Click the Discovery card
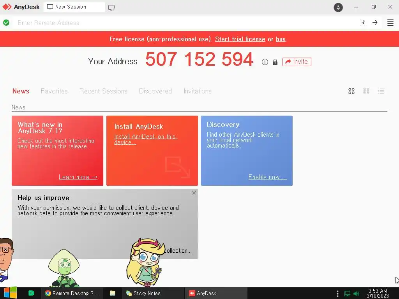This screenshot has height=299, width=399. click(x=247, y=151)
